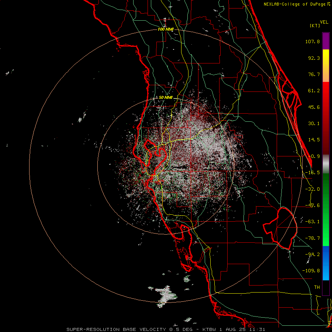Click the 14.5 scale value
The height and width of the screenshot is (332, 332).
[x=314, y=140]
